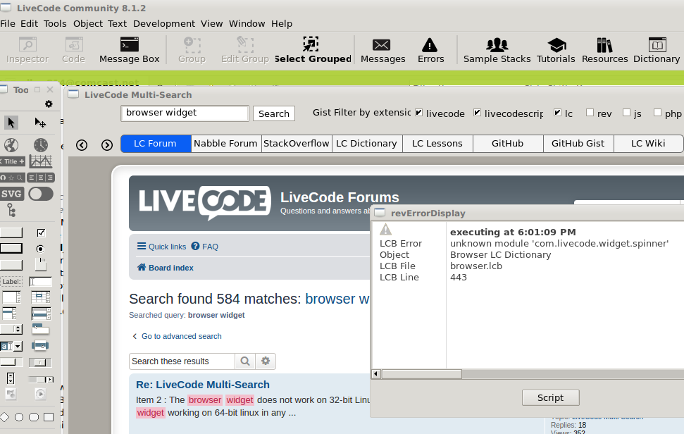684x434 pixels.
Task: Select the Edit pointer tool
Action: pos(40,123)
